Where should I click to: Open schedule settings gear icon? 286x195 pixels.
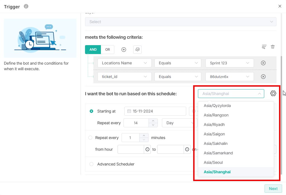pyautogui.click(x=273, y=94)
